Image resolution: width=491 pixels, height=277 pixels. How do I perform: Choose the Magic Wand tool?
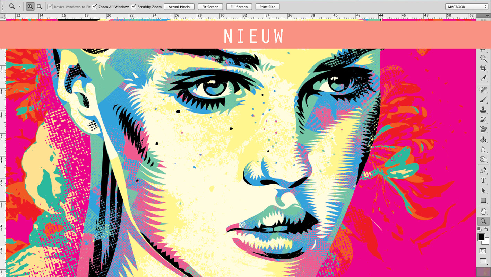click(x=483, y=59)
